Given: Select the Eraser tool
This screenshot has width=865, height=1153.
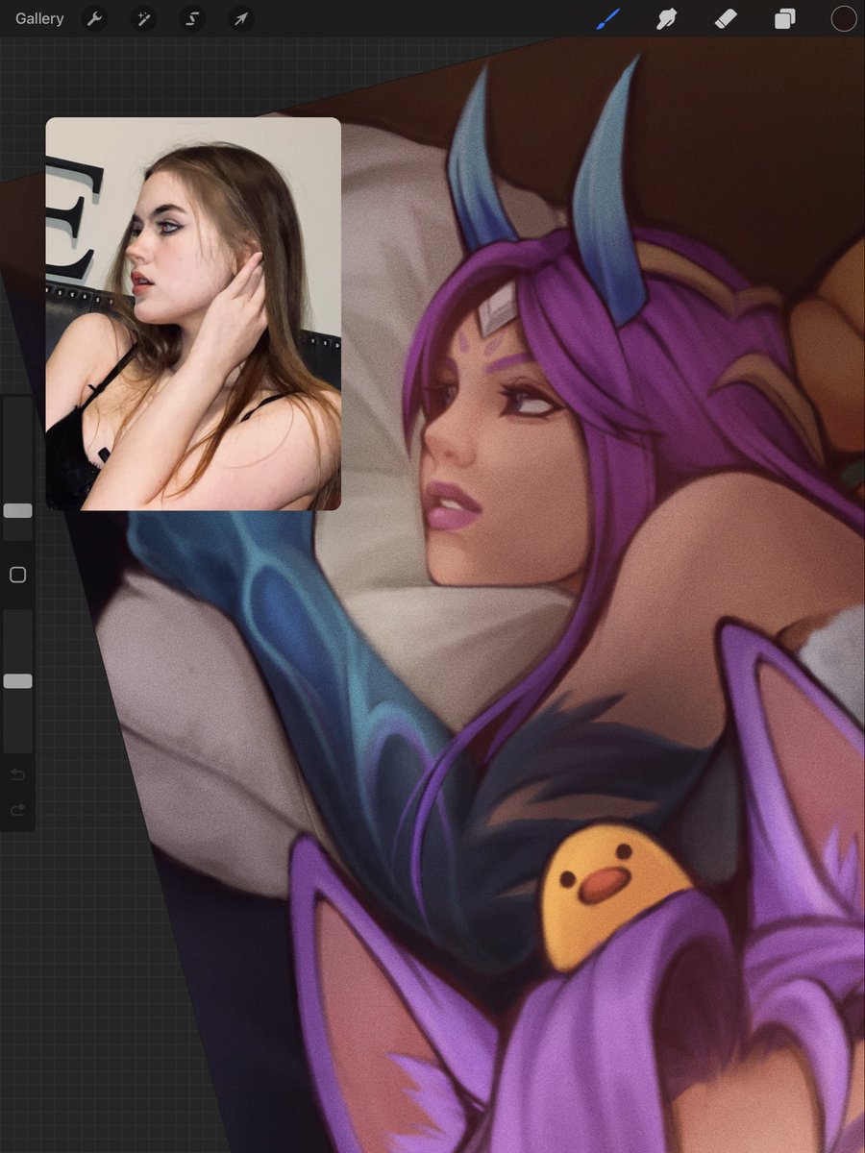Looking at the screenshot, I should (x=726, y=18).
